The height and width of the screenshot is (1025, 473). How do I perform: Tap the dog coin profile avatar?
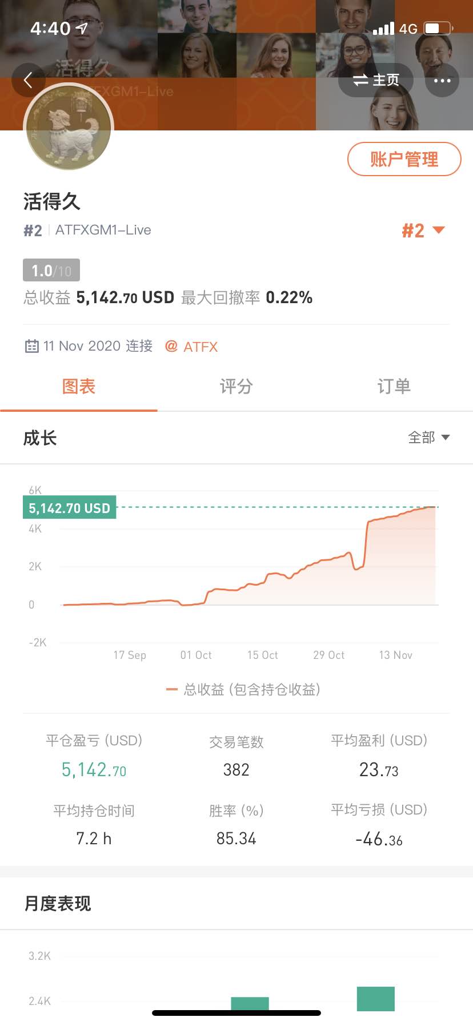(69, 127)
